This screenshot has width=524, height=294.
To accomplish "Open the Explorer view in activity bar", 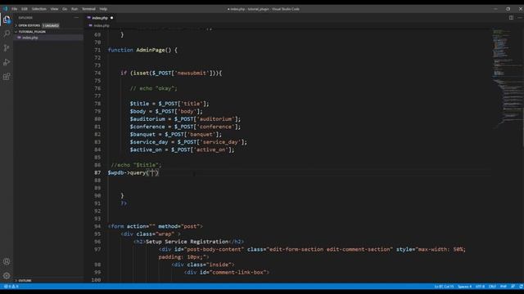I will pos(7,20).
